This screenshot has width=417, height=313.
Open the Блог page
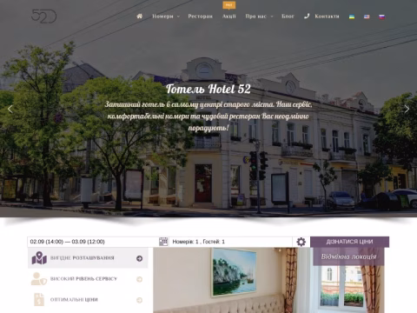click(x=288, y=17)
